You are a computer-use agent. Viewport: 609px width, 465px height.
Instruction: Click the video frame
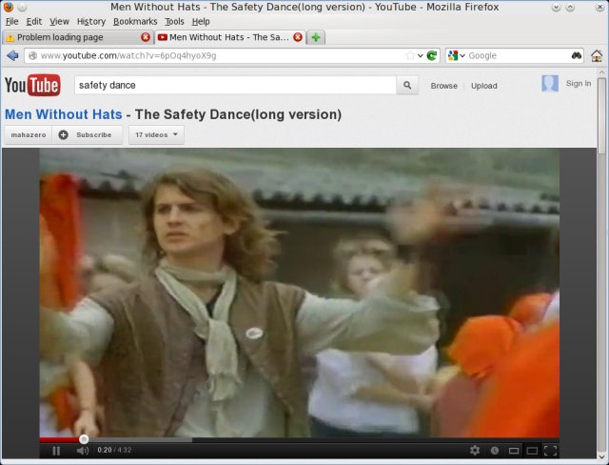(299, 293)
